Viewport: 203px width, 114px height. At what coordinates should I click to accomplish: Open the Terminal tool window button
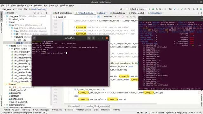click(106, 110)
